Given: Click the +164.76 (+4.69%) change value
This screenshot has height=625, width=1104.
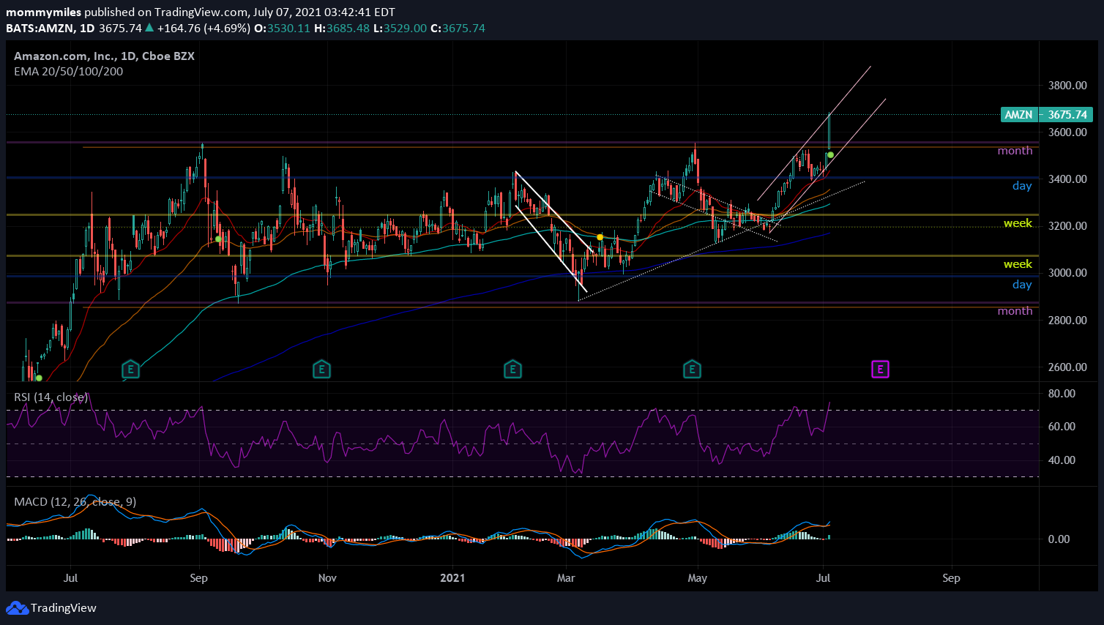Looking at the screenshot, I should pyautogui.click(x=204, y=29).
